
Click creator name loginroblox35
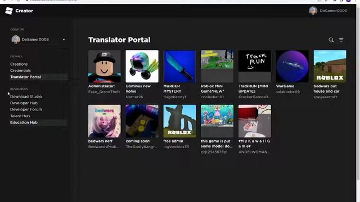click(x=176, y=147)
